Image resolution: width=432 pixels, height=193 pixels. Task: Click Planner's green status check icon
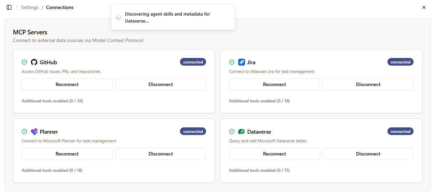24,132
